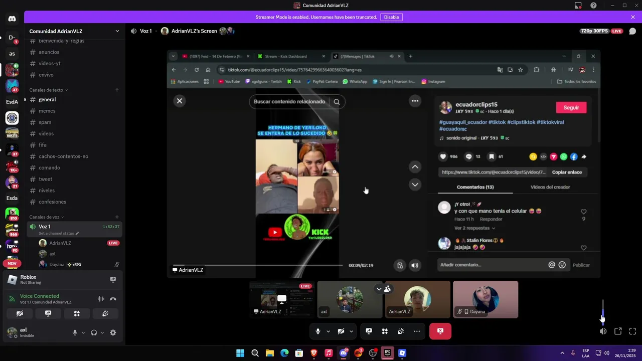
Task: Stop streaming Roblox screen-share icon
Action: [x=113, y=279]
